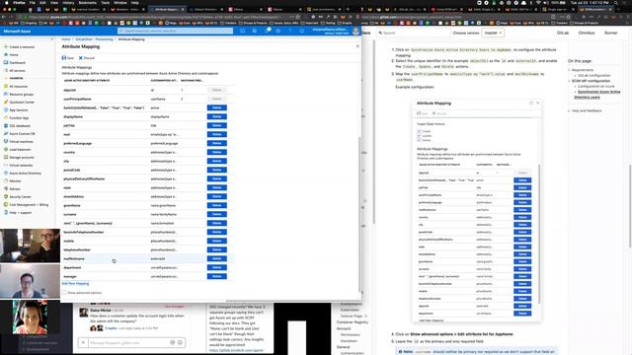Open the Resource groups icon in sidebar
Screen dimensions: 632x355
(6, 95)
